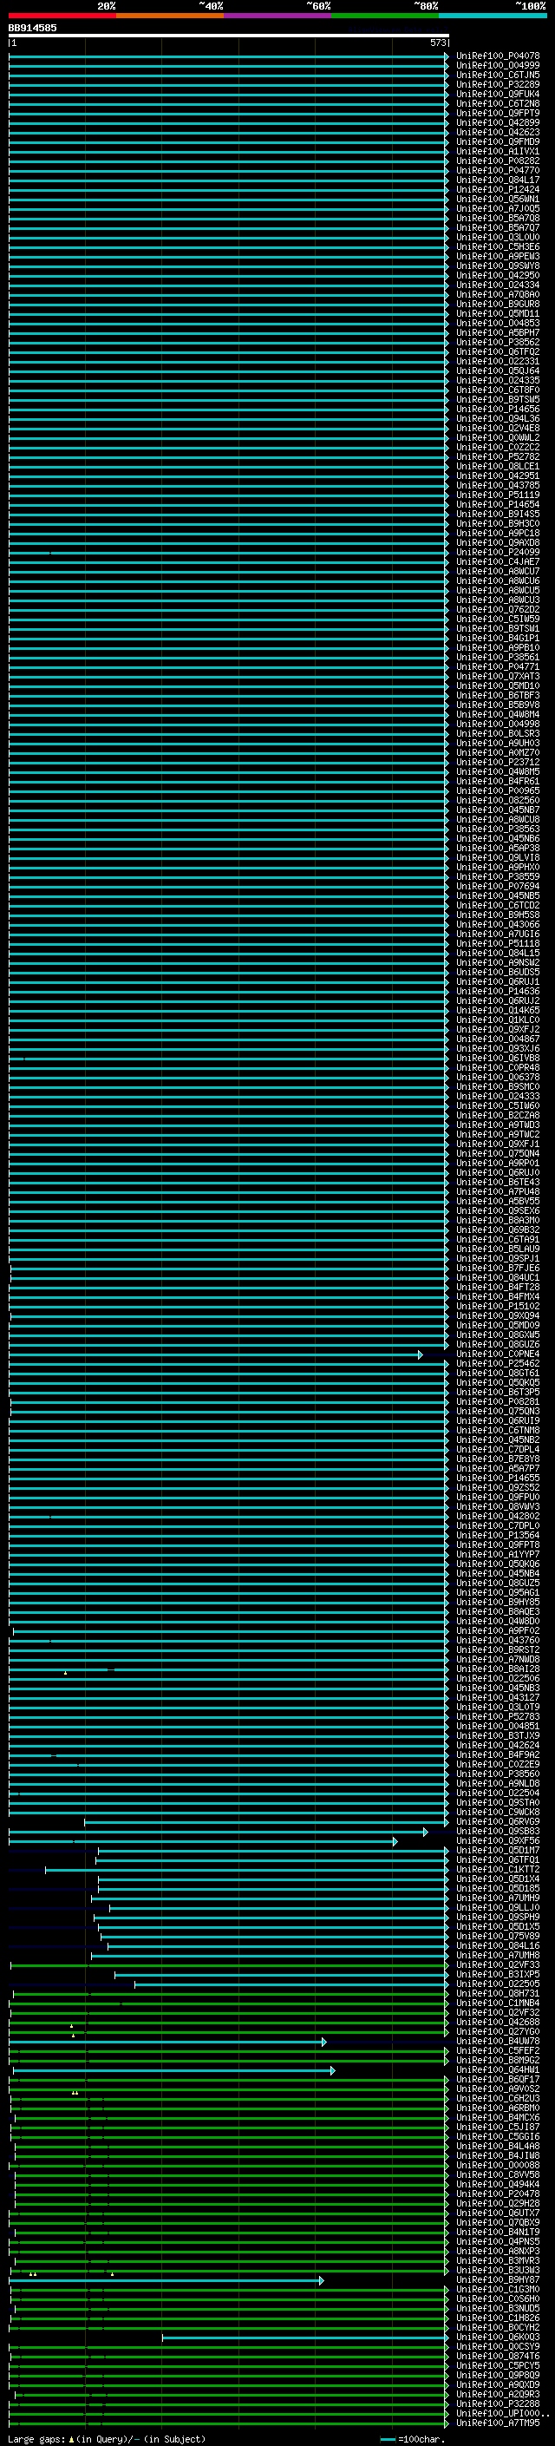Select hit label UniRef100_Q84L17

[498, 180]
